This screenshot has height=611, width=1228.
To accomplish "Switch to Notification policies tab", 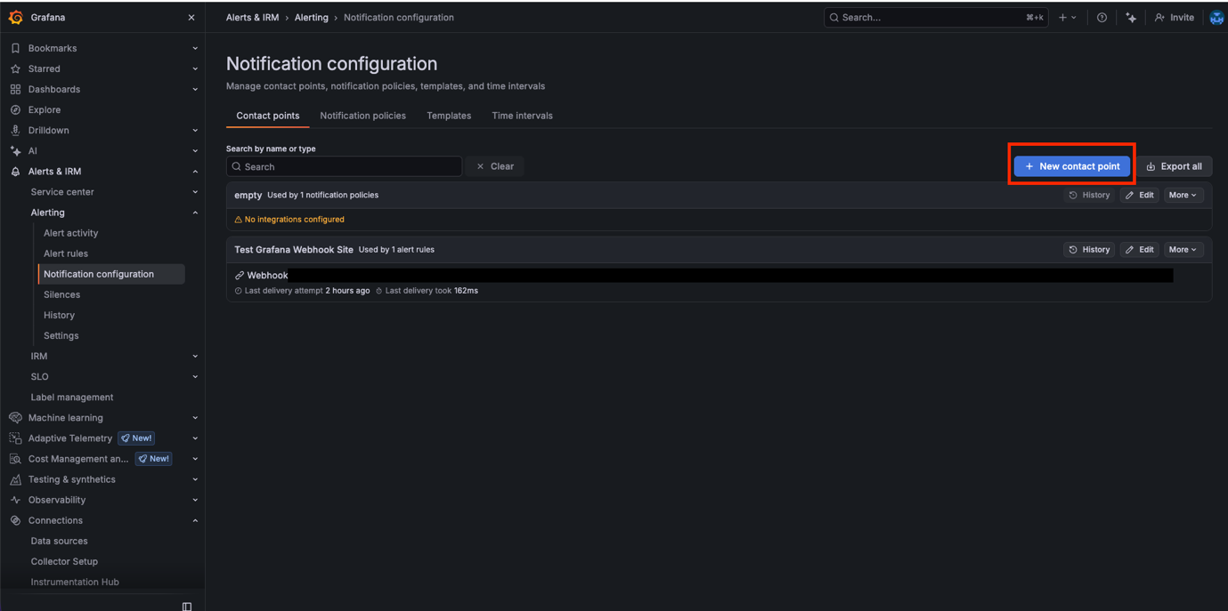I will [x=362, y=116].
